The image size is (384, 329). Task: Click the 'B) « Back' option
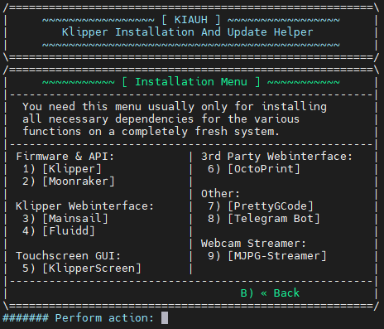point(270,293)
